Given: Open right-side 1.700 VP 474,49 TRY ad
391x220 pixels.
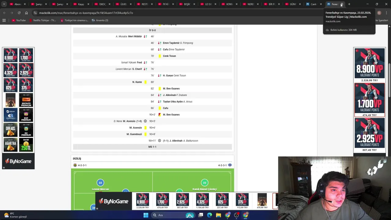Looking at the screenshot, I should tap(369, 100).
